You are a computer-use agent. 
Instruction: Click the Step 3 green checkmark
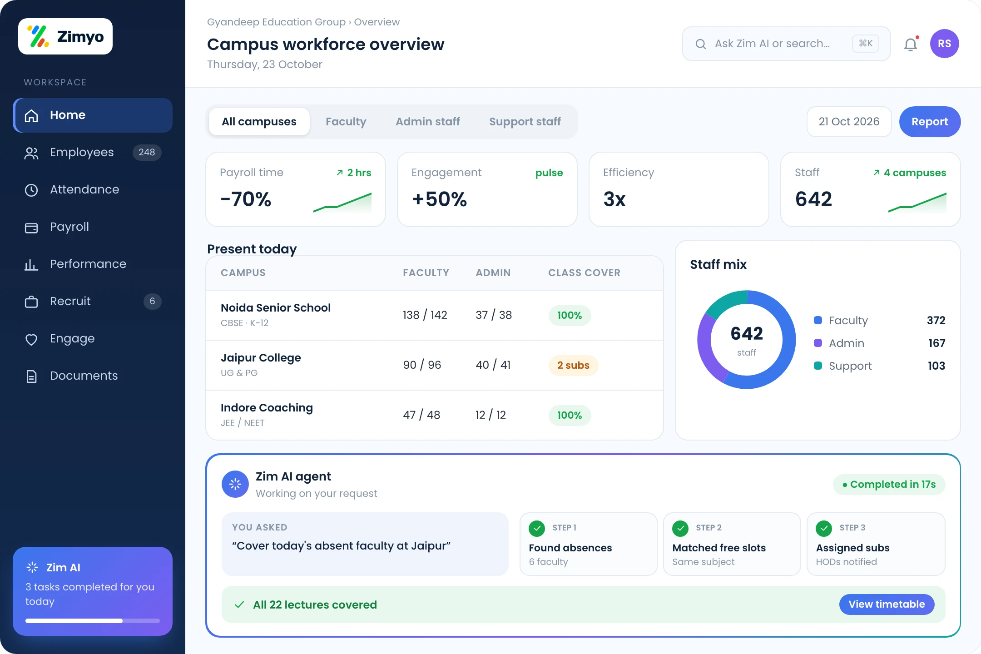pyautogui.click(x=824, y=528)
